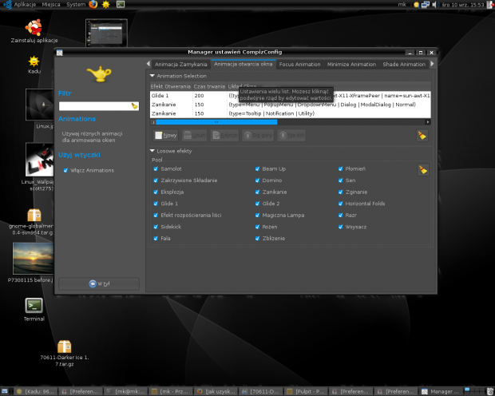Toggle the Płomień effect checkbox

pyautogui.click(x=340, y=168)
